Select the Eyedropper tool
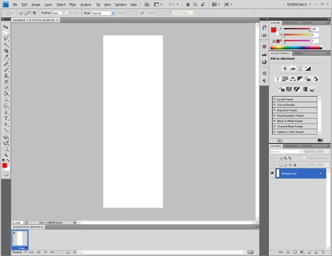The height and width of the screenshot is (256, 332). click(x=6, y=57)
